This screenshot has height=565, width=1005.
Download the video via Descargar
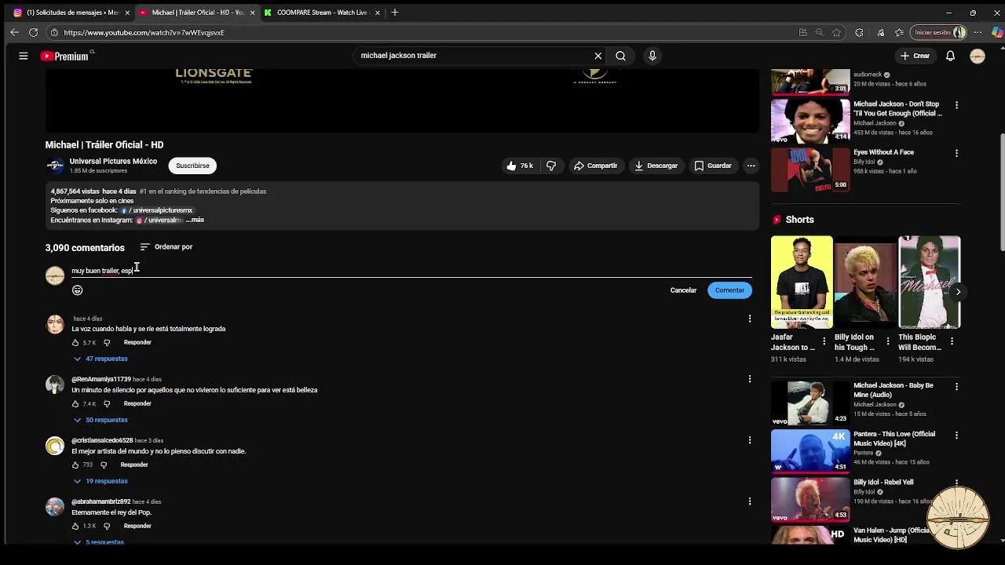656,166
